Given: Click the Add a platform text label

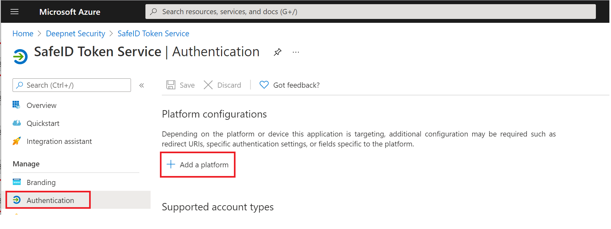Looking at the screenshot, I should (204, 165).
